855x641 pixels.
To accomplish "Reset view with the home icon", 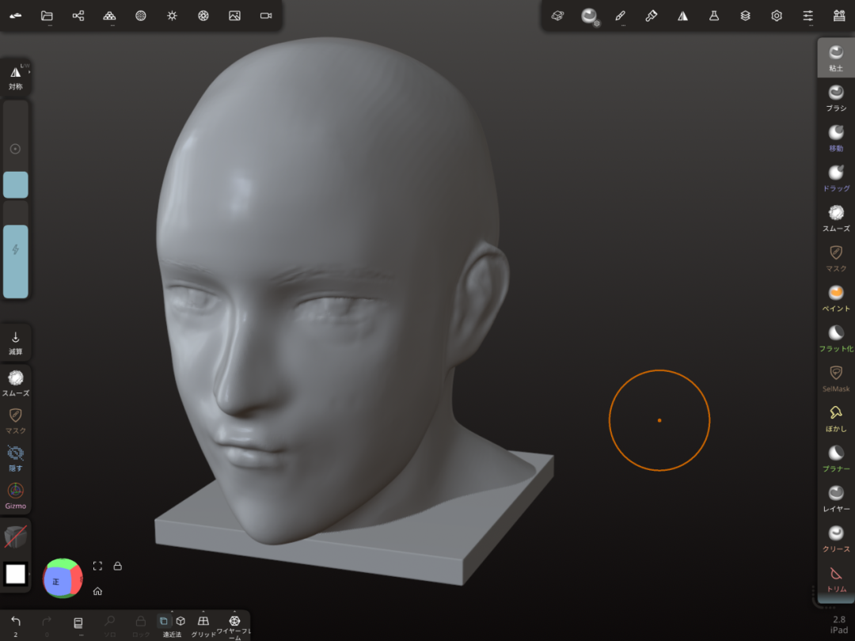I will click(x=97, y=591).
